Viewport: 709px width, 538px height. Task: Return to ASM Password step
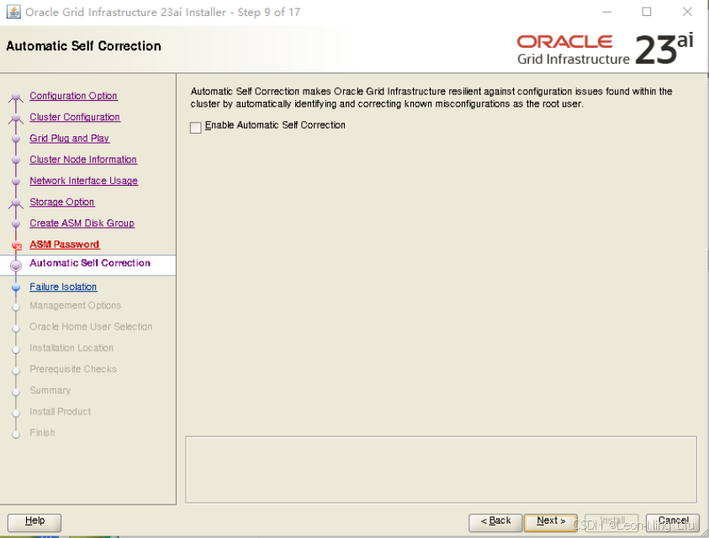64,245
